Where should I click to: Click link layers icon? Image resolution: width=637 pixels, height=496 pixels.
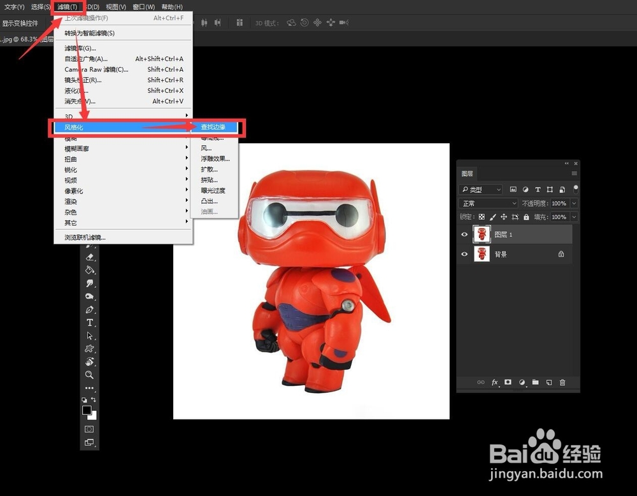480,382
